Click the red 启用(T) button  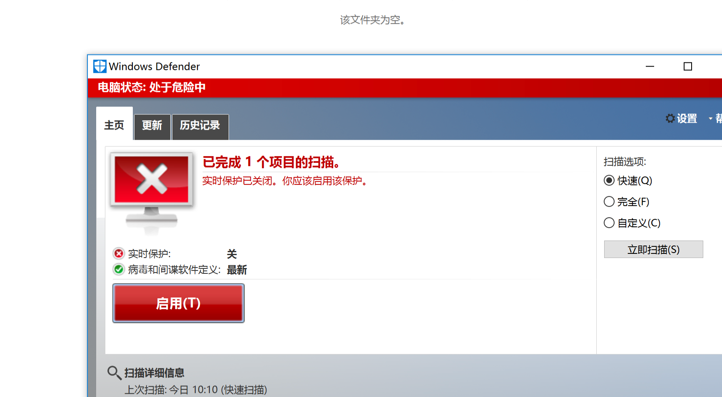click(178, 303)
